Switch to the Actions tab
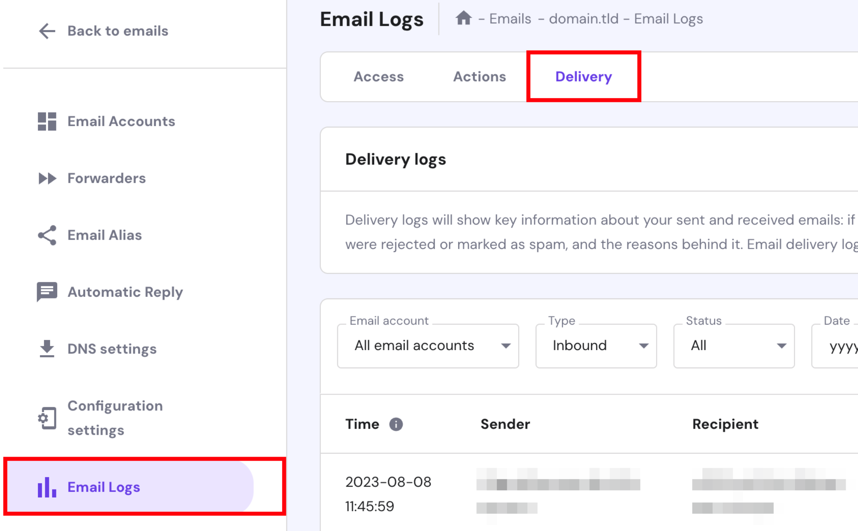 pos(480,77)
